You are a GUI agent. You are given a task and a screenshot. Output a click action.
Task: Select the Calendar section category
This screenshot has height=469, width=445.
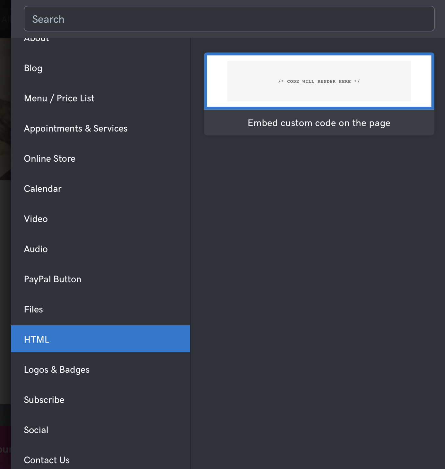43,189
